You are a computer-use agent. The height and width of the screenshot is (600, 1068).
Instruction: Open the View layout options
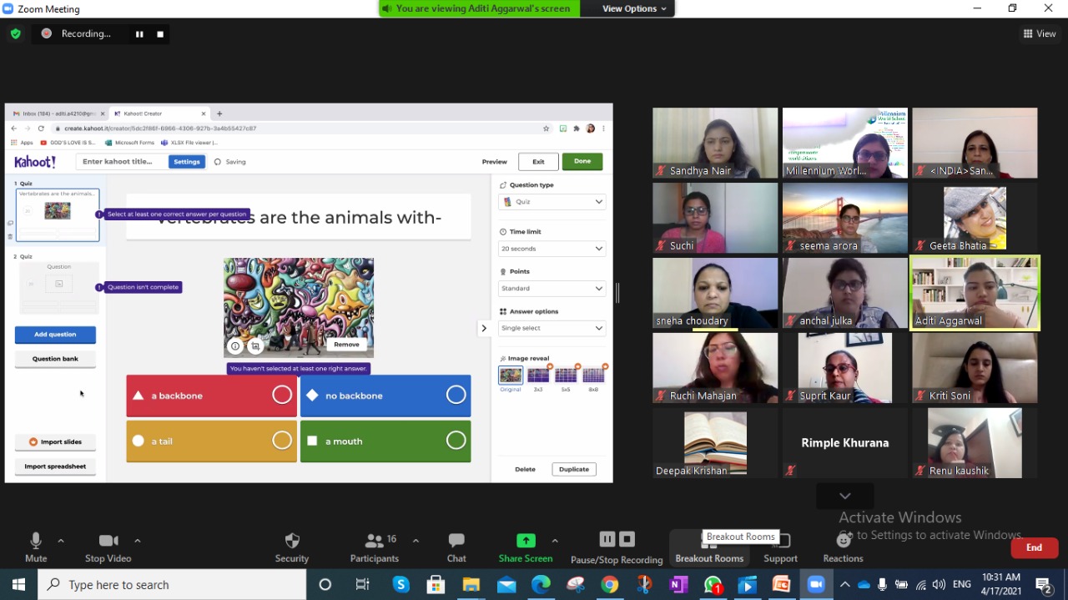pos(1040,33)
